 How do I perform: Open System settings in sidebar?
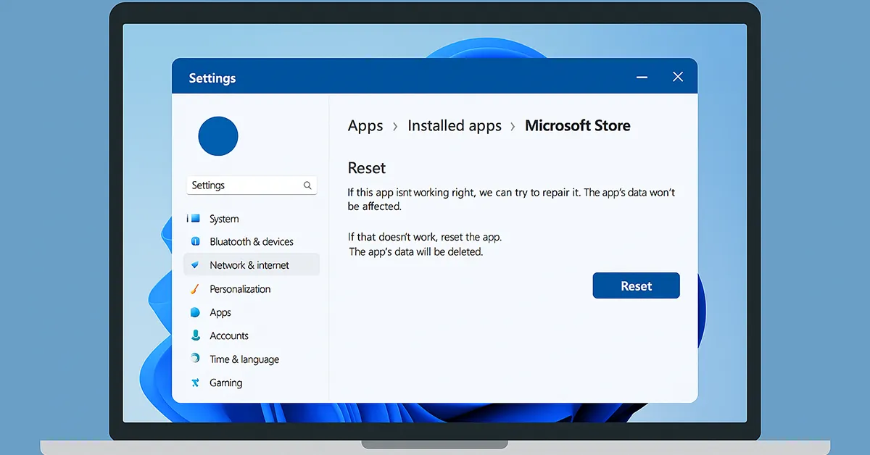pos(224,219)
